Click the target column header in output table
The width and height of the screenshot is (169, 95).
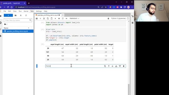click(111, 44)
